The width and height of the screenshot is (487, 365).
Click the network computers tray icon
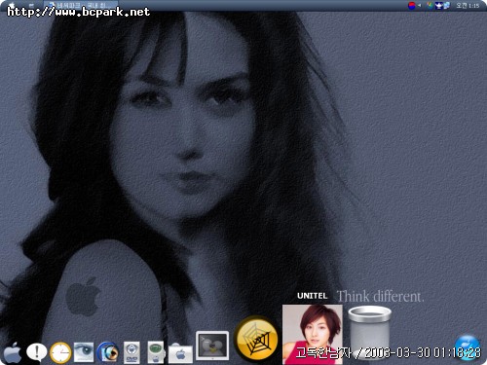point(447,6)
